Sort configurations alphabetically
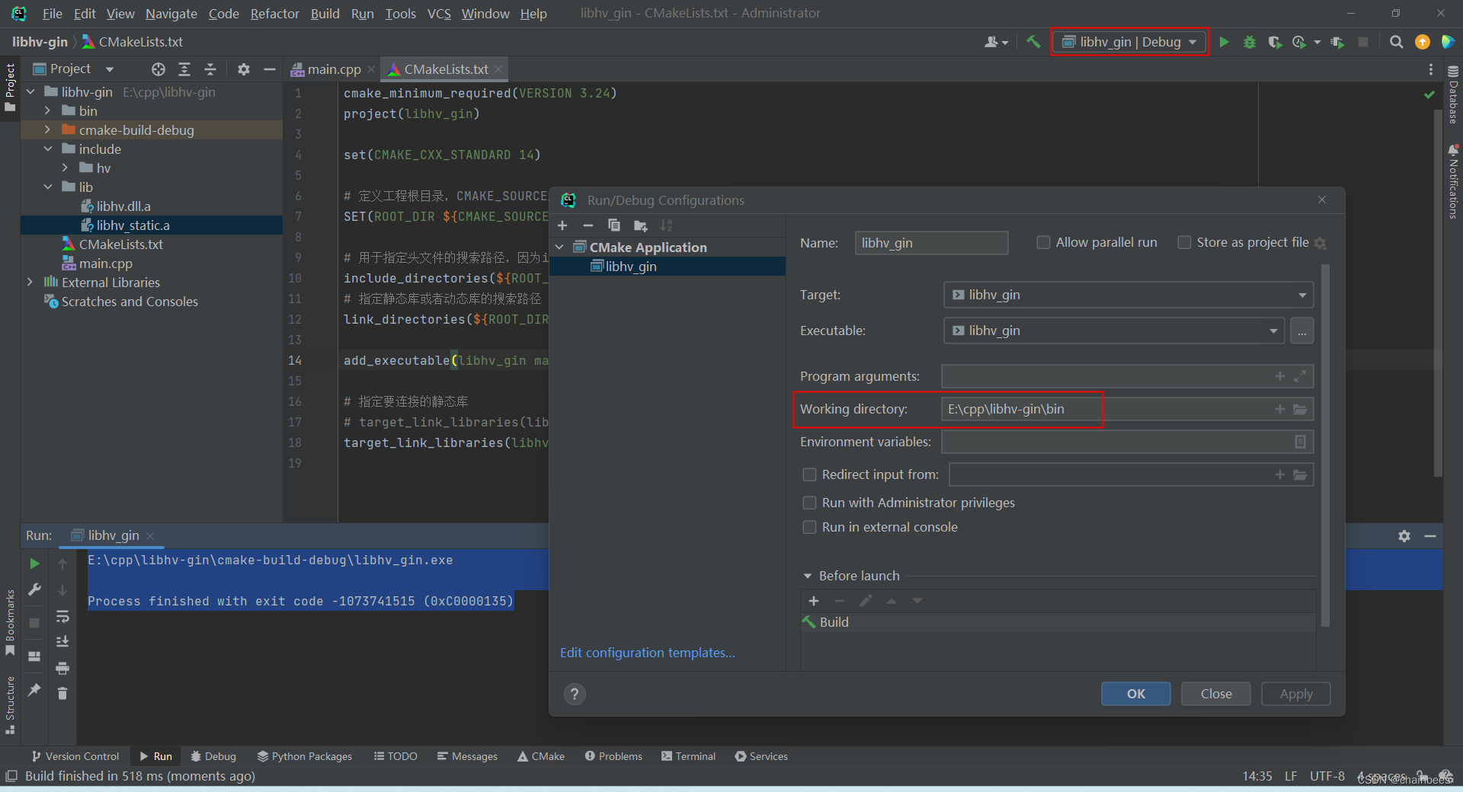Image resolution: width=1463 pixels, height=792 pixels. tap(667, 225)
